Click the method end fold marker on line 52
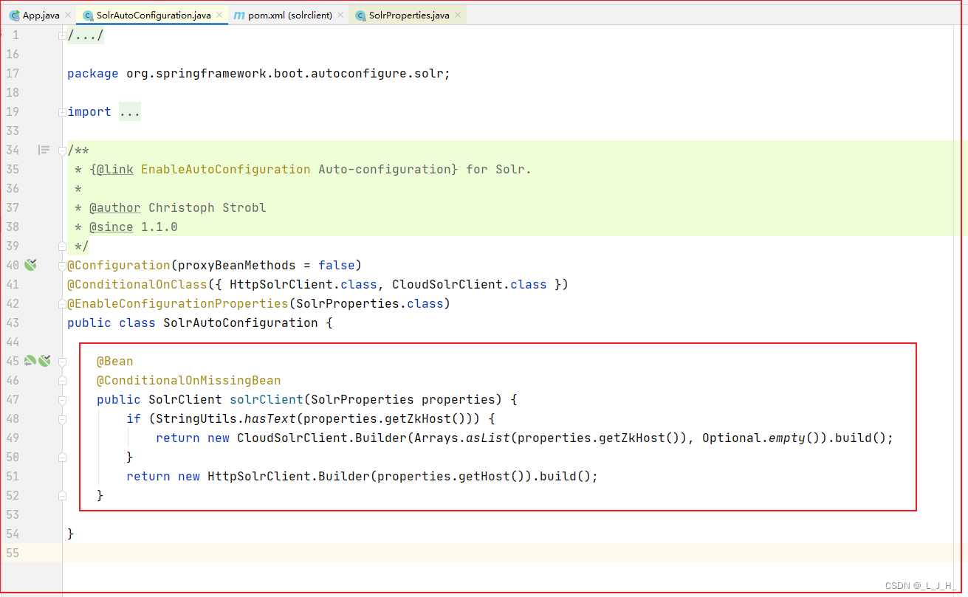The width and height of the screenshot is (968, 597). 62,495
